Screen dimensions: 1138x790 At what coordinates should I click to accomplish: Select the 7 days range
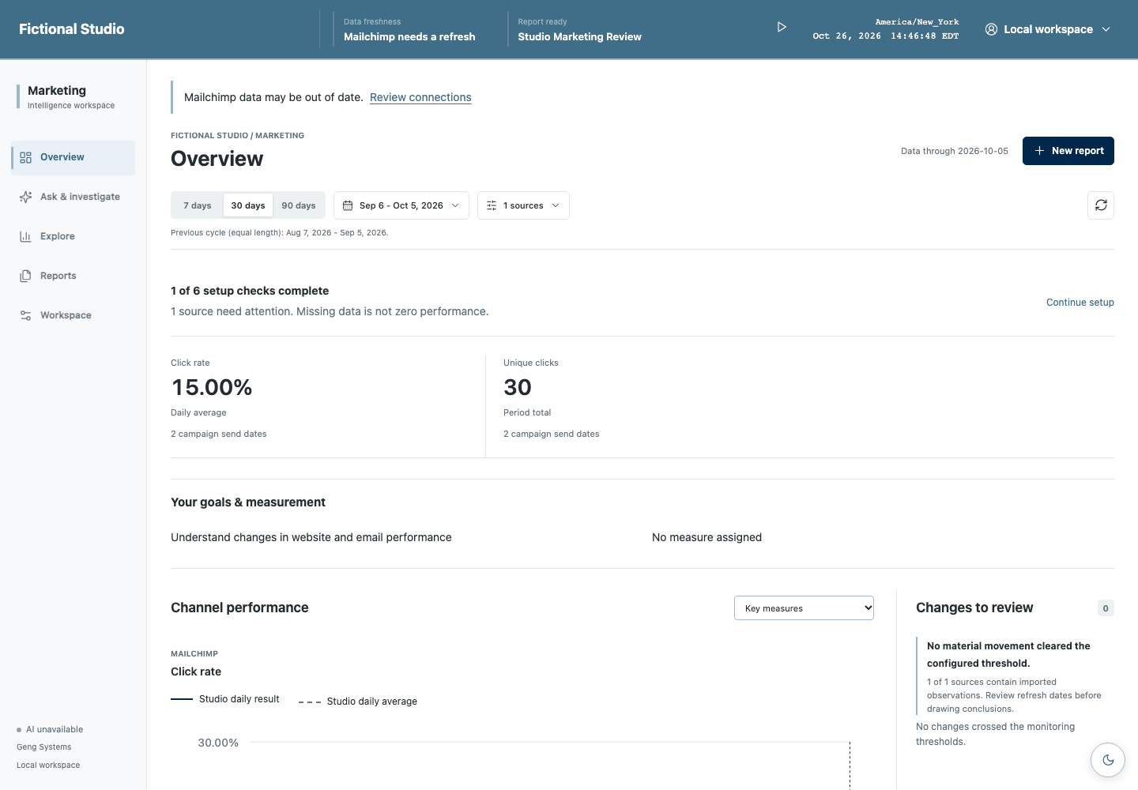click(198, 205)
